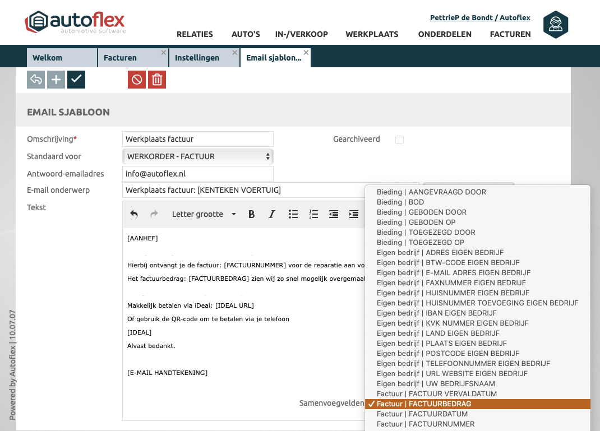Check the Gearchiveerd checkbox

[399, 140]
